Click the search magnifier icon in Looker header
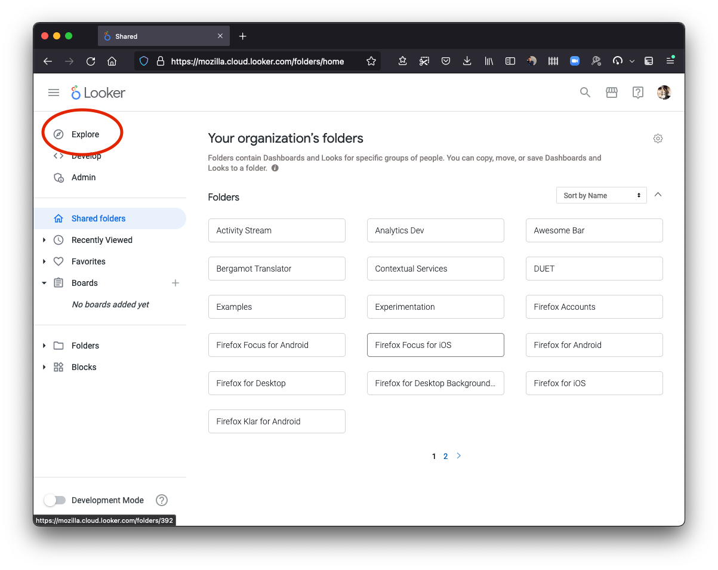 pos(585,93)
